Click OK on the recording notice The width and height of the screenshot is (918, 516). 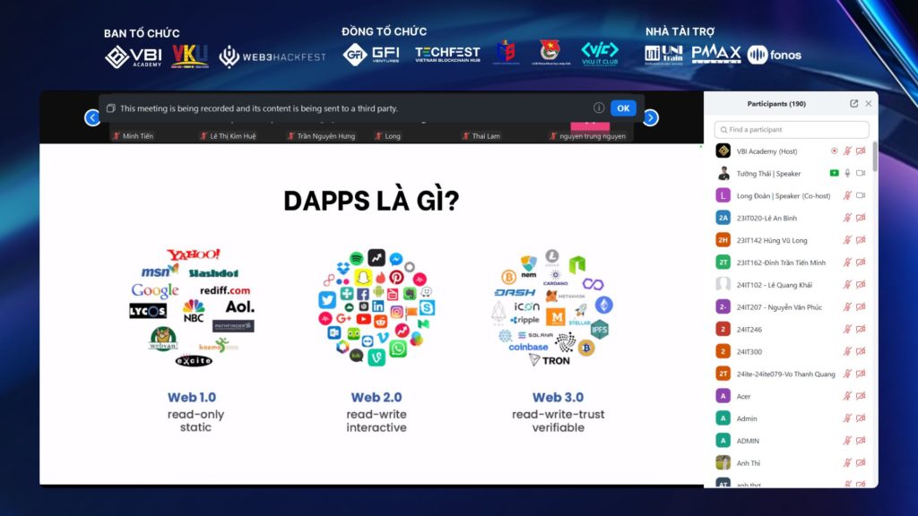coord(623,108)
